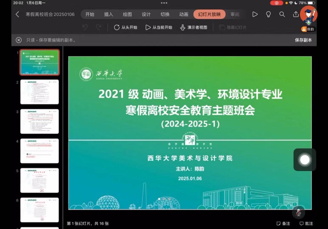Click the redo arrow icon
This screenshot has height=229, width=328.
(98, 27)
